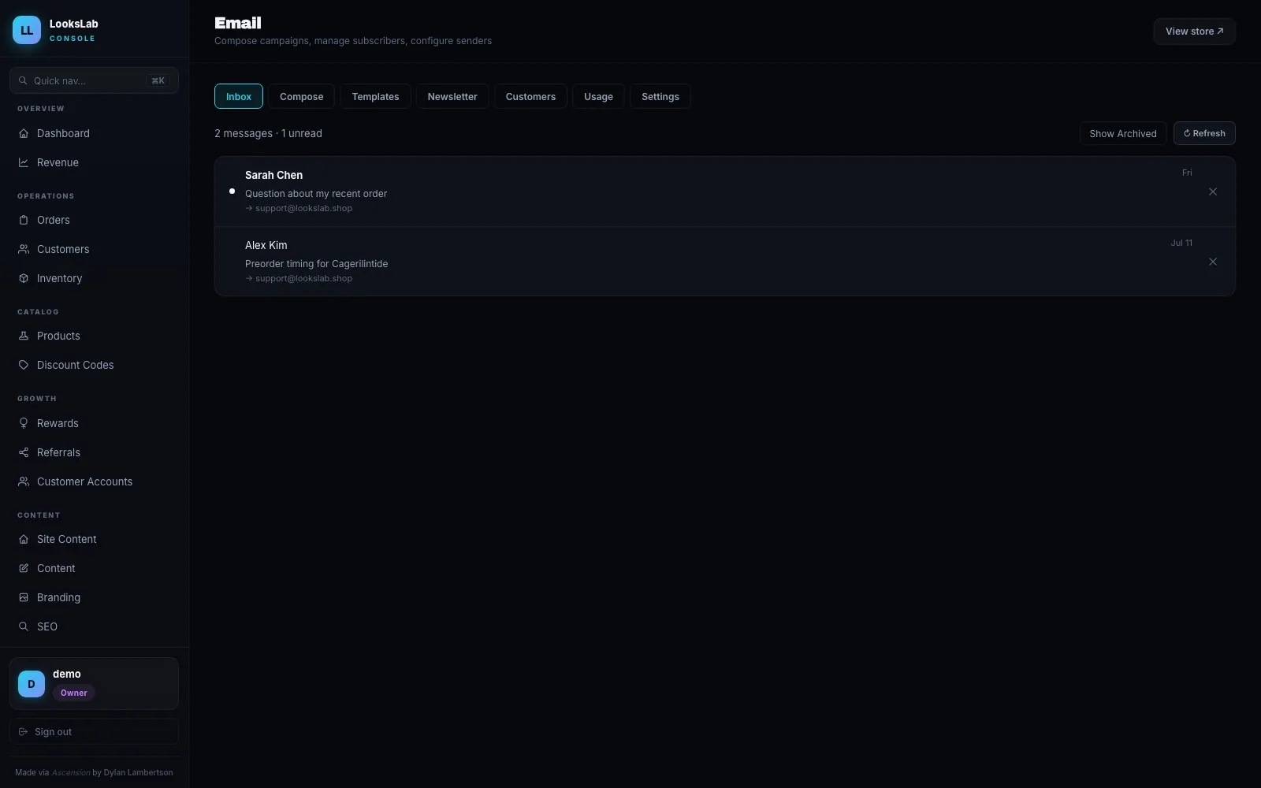The height and width of the screenshot is (788, 1261).
Task: Click the demo user avatar D
Action: point(32,684)
